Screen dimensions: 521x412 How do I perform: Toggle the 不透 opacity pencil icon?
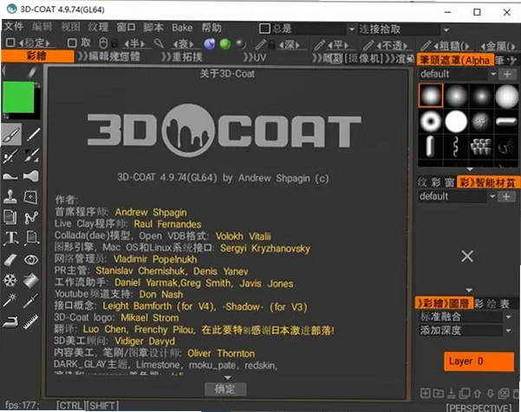point(368,45)
